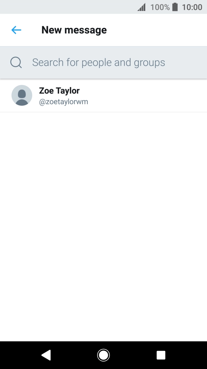The width and height of the screenshot is (207, 369).
Task: Tap the empty area below the contact list
Action: pyautogui.click(x=104, y=226)
